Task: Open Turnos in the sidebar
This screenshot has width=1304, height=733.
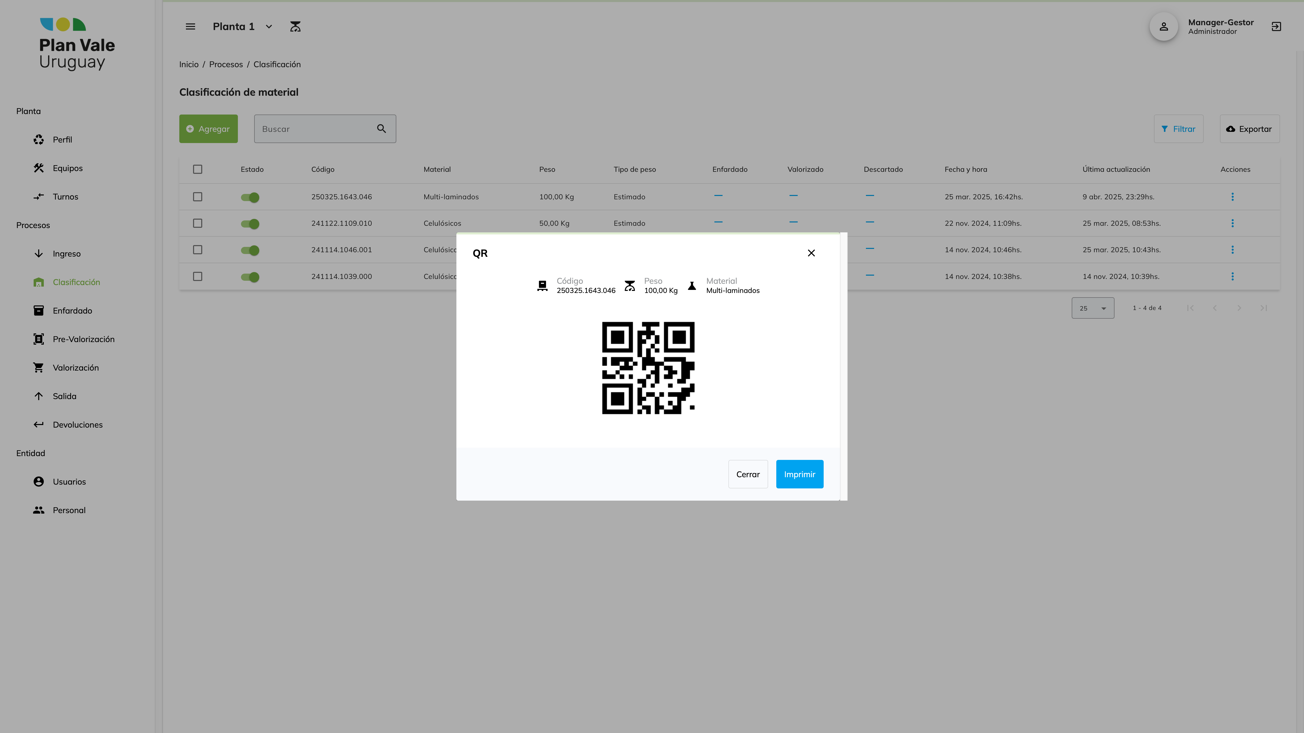Action: tap(65, 197)
